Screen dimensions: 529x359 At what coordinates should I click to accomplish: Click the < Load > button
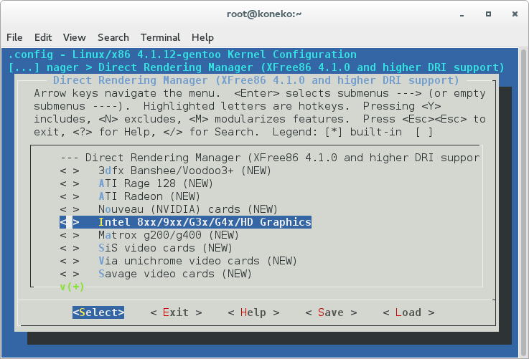click(x=408, y=312)
